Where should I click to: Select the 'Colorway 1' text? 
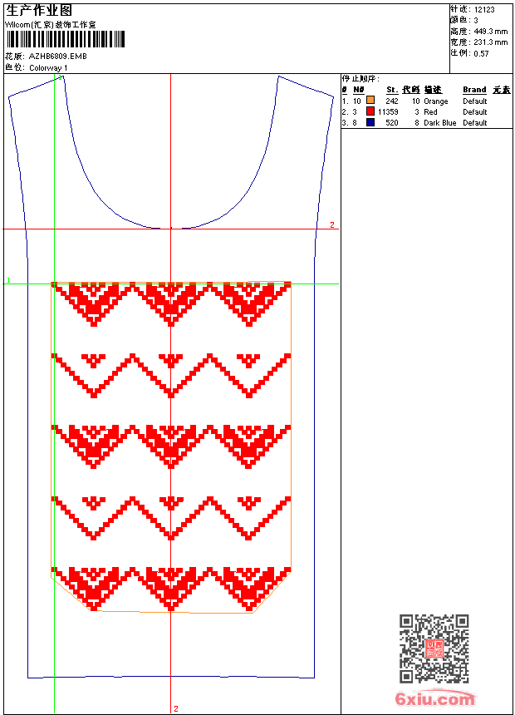point(48,67)
